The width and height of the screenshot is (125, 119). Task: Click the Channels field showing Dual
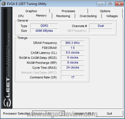[101, 26]
